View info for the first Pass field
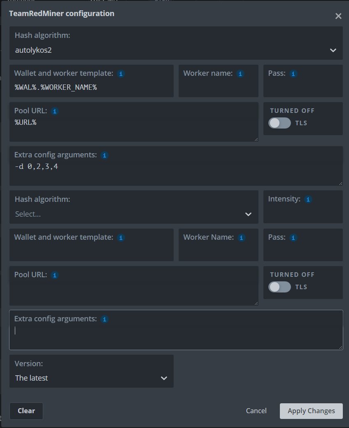 point(293,74)
